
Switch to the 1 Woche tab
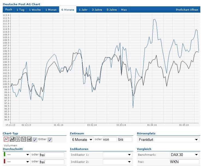35,10
